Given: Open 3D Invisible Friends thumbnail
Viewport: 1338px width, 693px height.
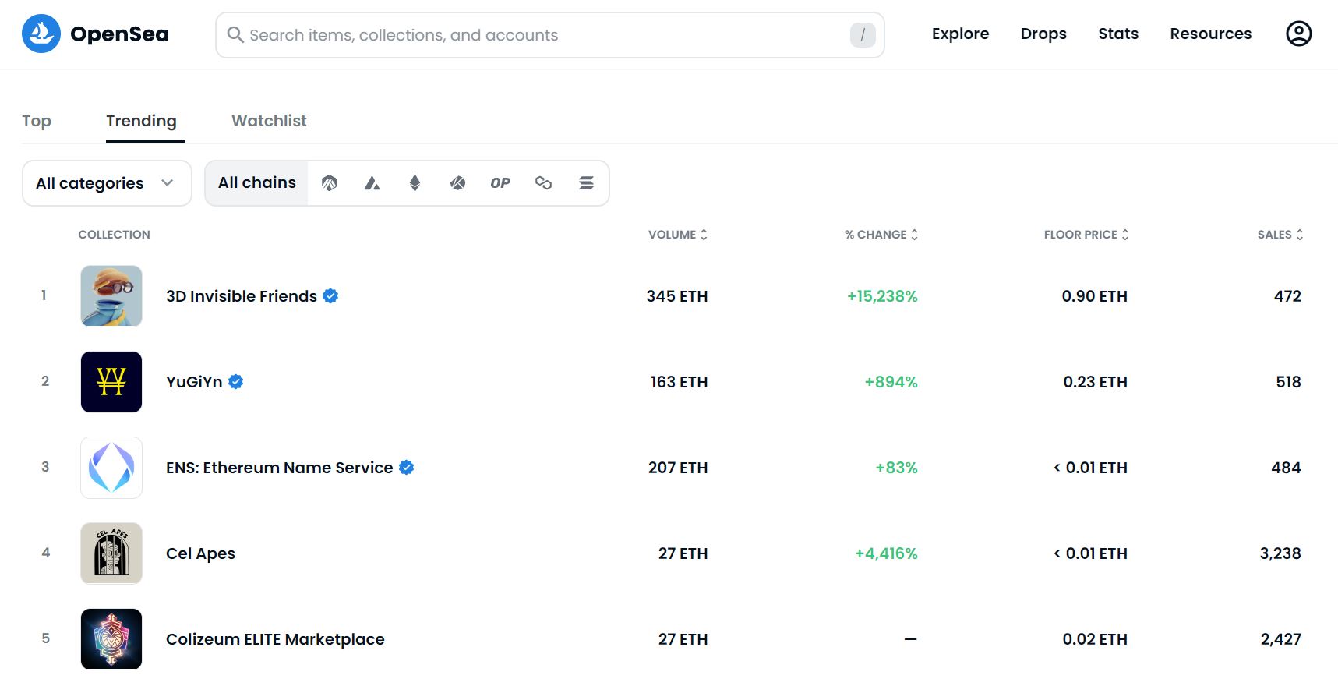Looking at the screenshot, I should pos(111,295).
